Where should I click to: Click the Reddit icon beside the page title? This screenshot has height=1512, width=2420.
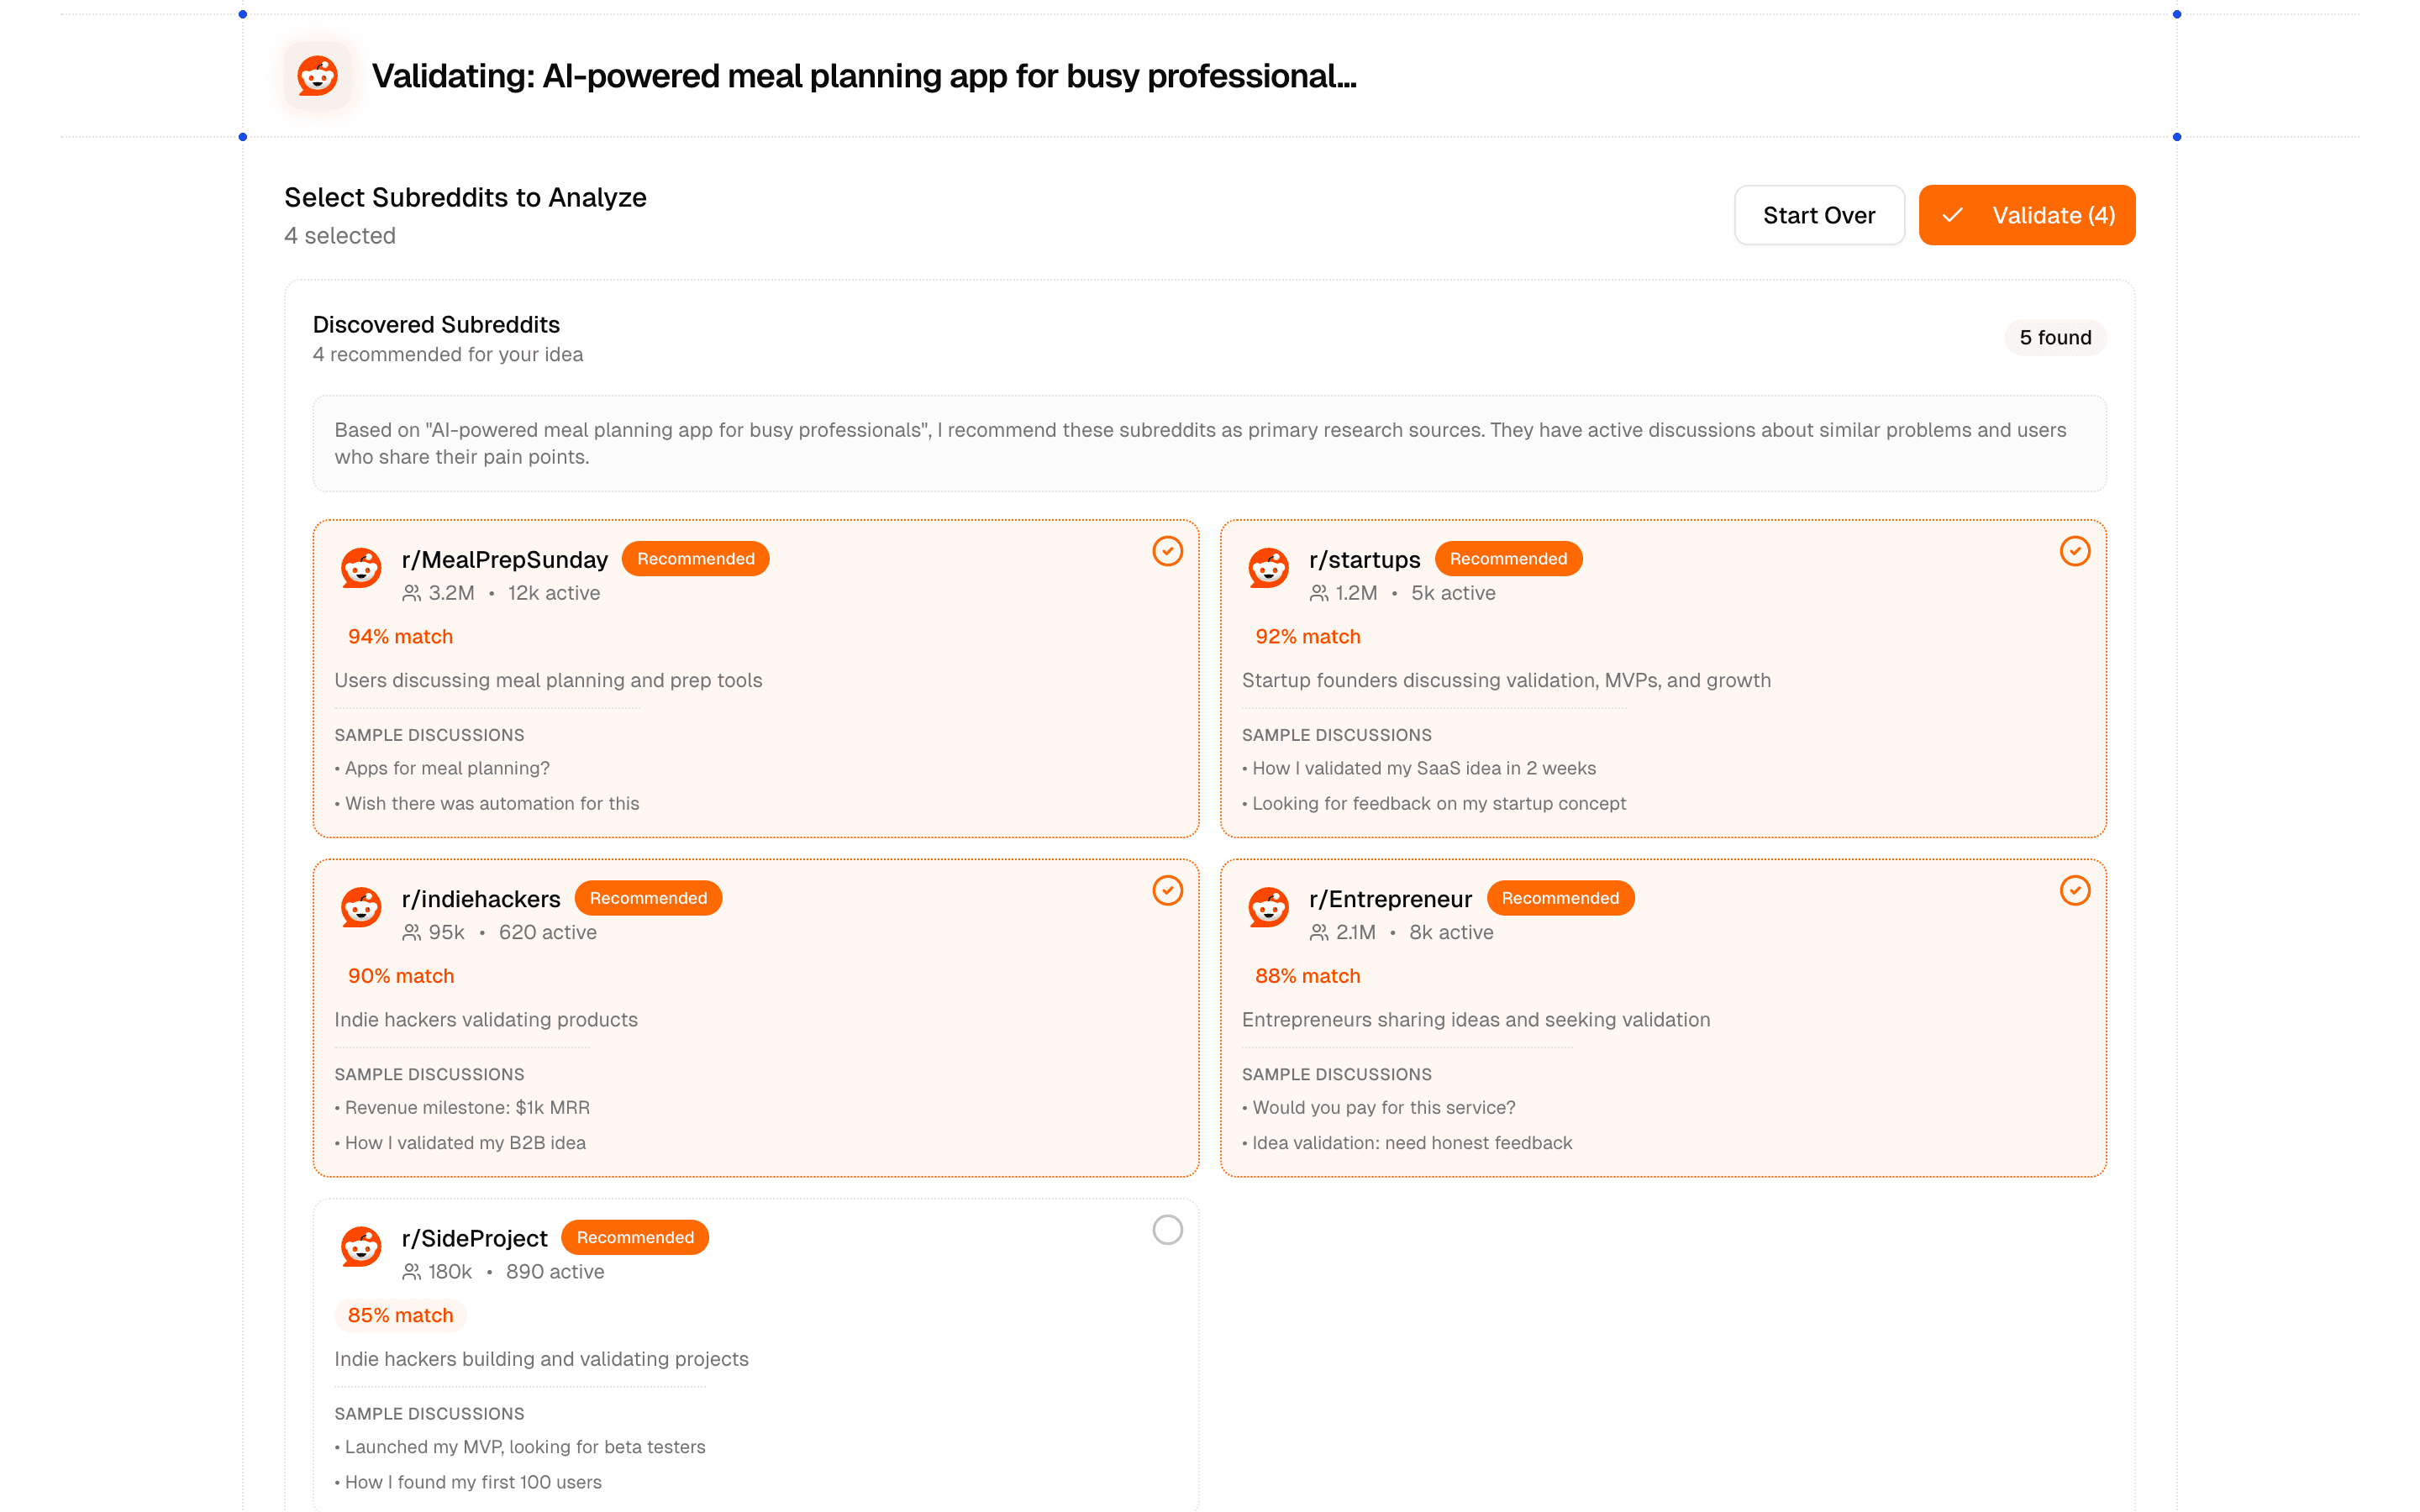click(317, 75)
